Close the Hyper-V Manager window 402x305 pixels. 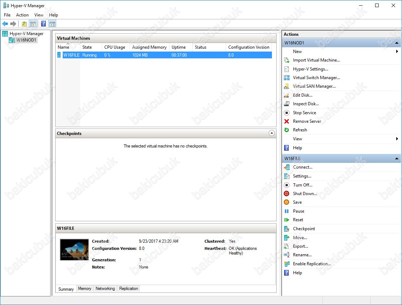click(393, 5)
